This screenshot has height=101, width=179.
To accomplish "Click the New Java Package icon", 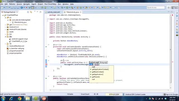I will (78, 8).
